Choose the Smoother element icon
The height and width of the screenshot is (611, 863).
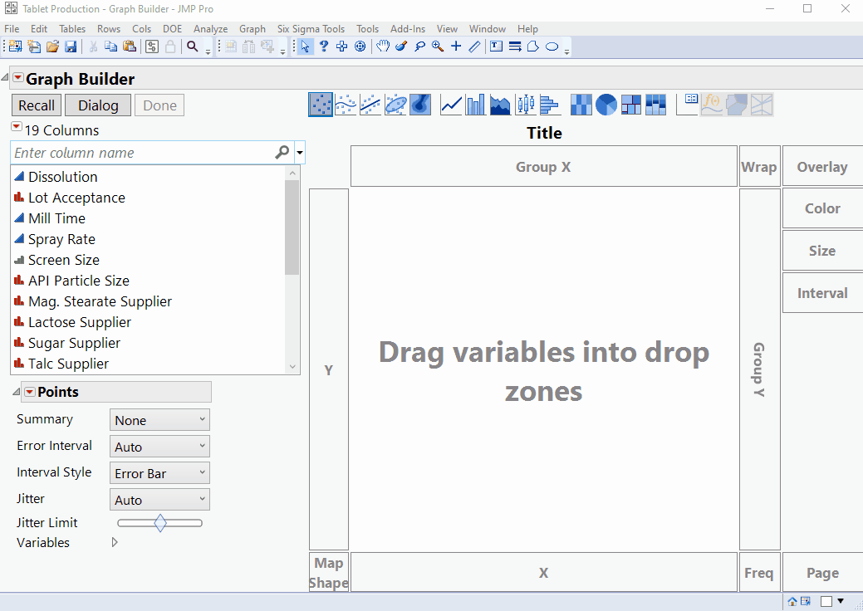coord(346,104)
